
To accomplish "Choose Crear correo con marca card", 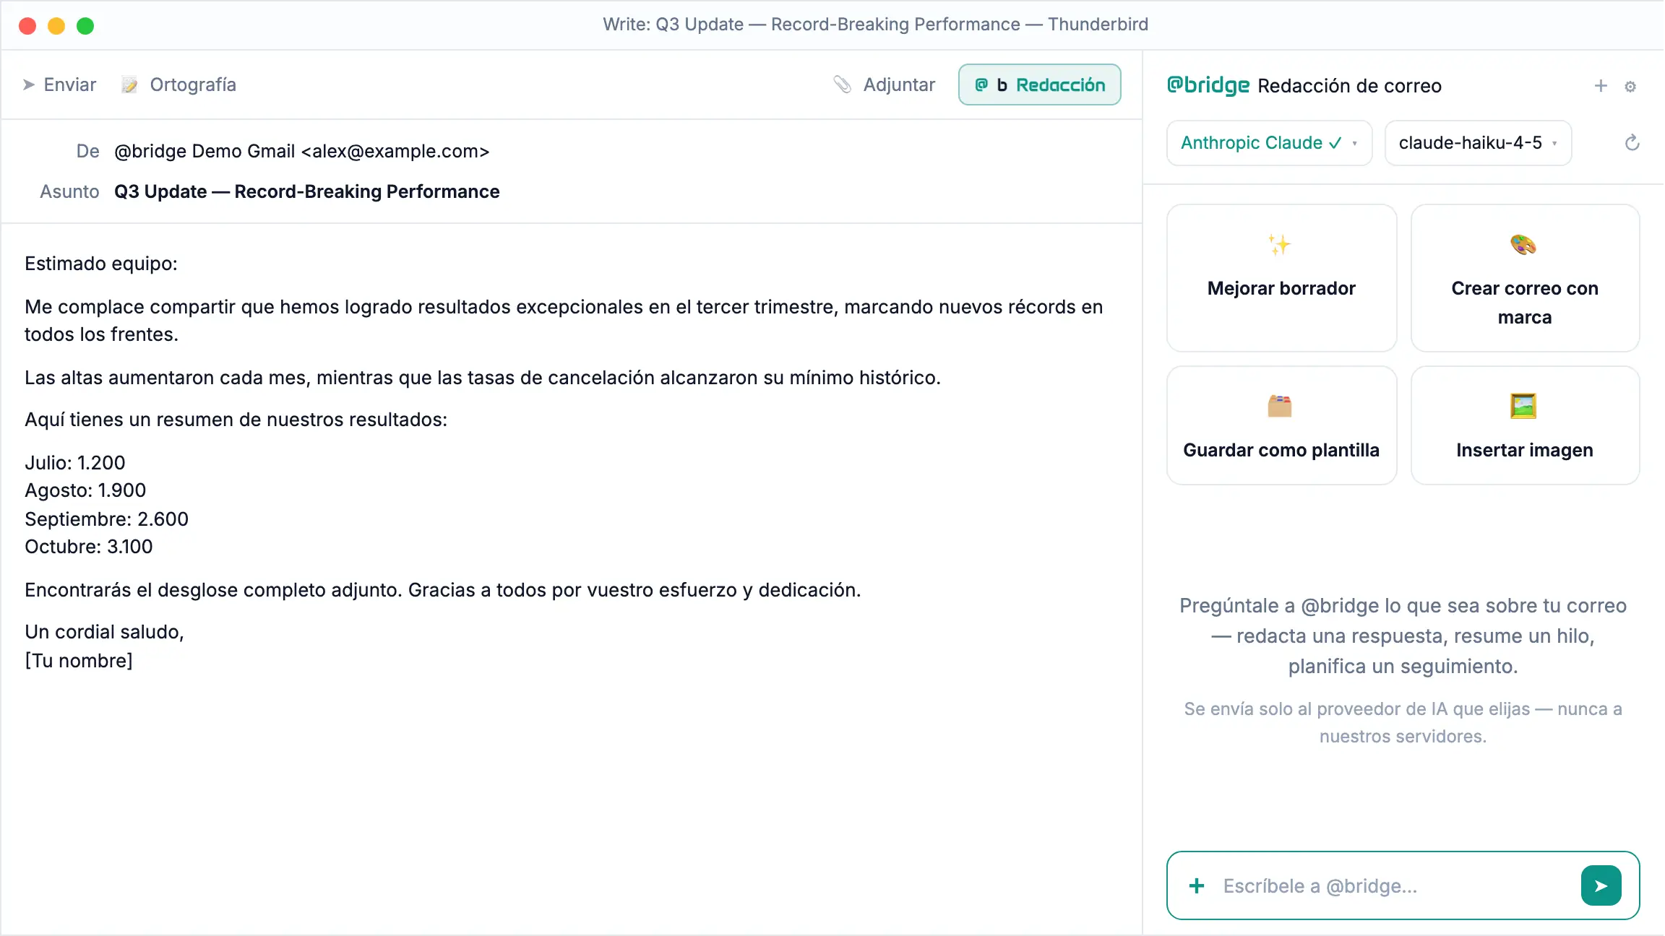I will click(1525, 278).
